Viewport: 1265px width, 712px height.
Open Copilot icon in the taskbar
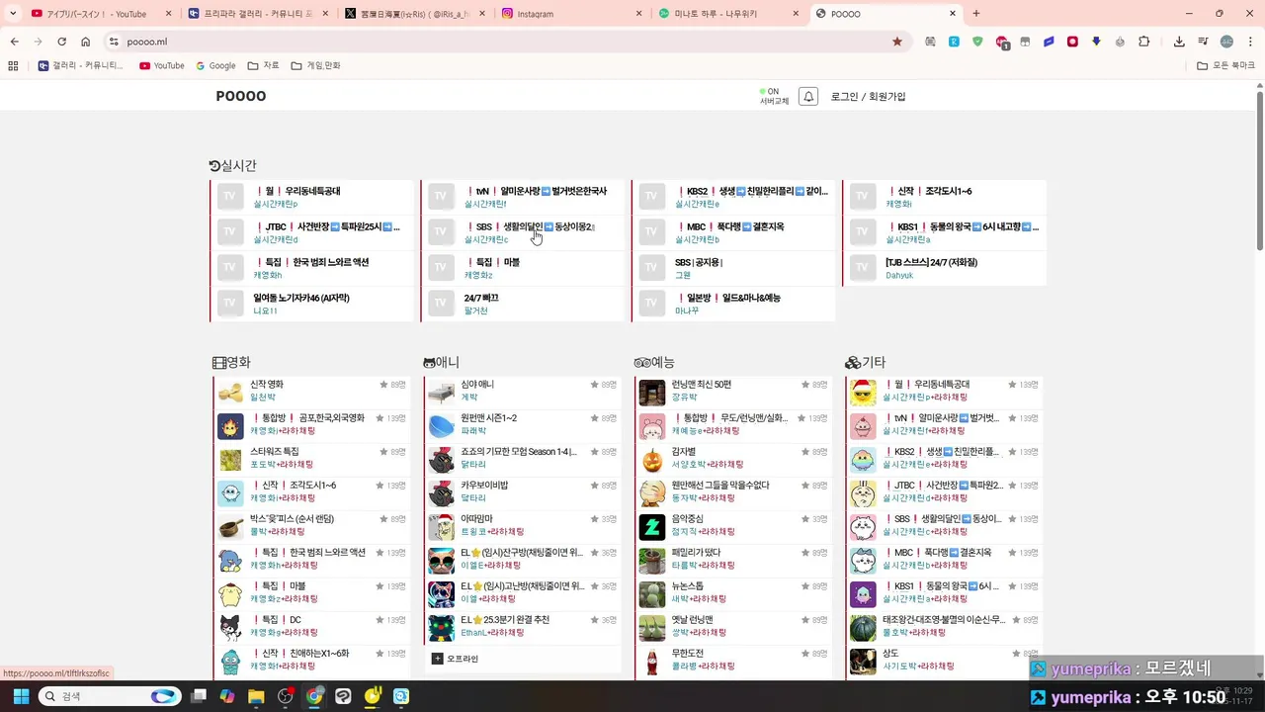(227, 696)
